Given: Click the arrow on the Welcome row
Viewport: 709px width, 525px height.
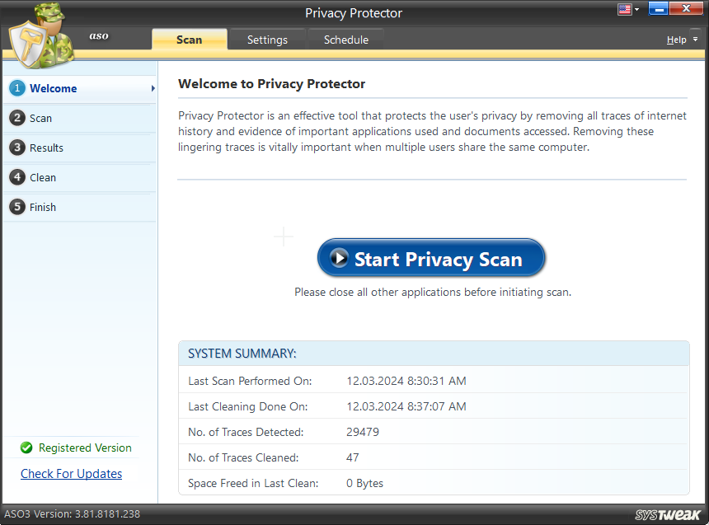Looking at the screenshot, I should [x=152, y=88].
